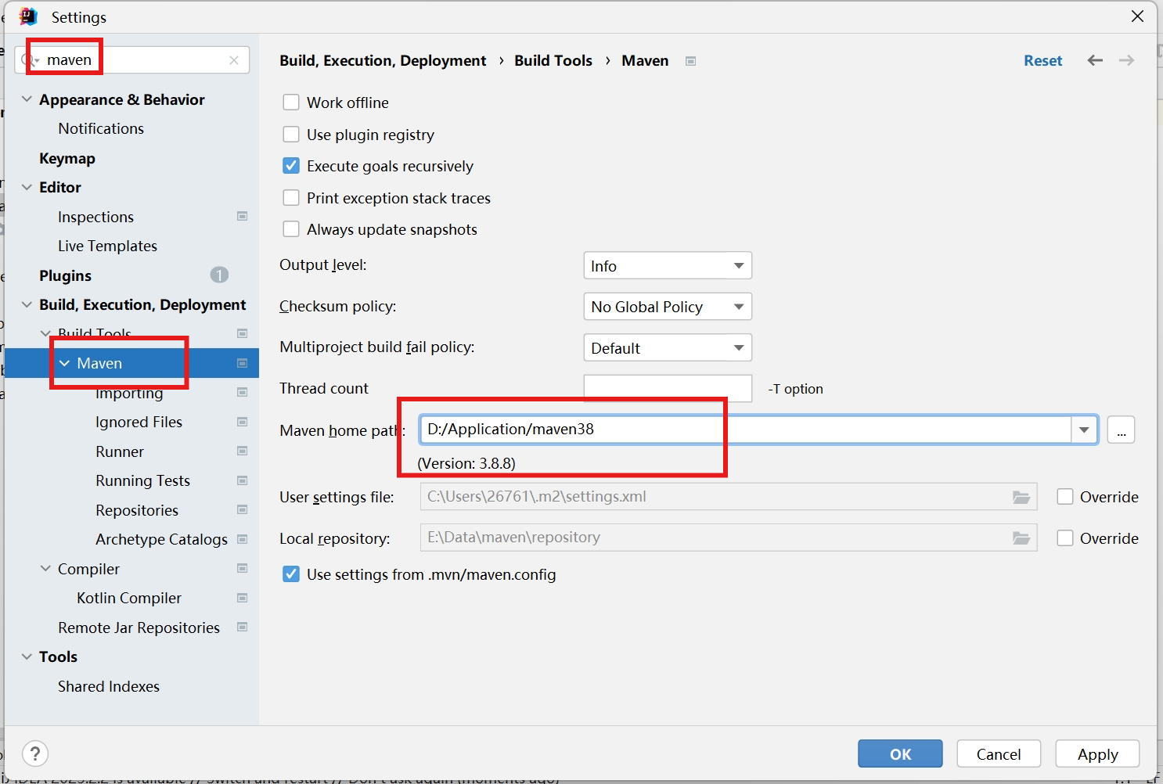Image resolution: width=1163 pixels, height=784 pixels.
Task: Browse Maven home path with ellipsis button
Action: point(1121,430)
